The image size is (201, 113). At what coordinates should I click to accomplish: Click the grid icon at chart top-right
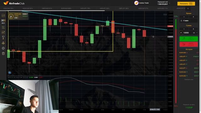tap(165, 14)
